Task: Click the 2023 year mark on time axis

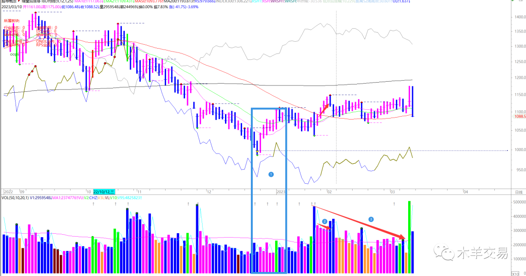Action: [x=281, y=192]
